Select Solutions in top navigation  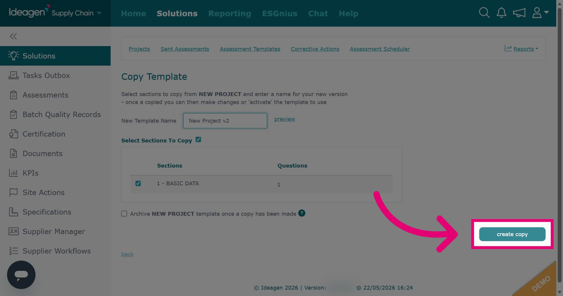(177, 14)
